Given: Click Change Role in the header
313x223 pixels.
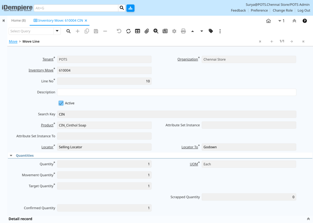Looking at the screenshot, I should click(x=282, y=10).
